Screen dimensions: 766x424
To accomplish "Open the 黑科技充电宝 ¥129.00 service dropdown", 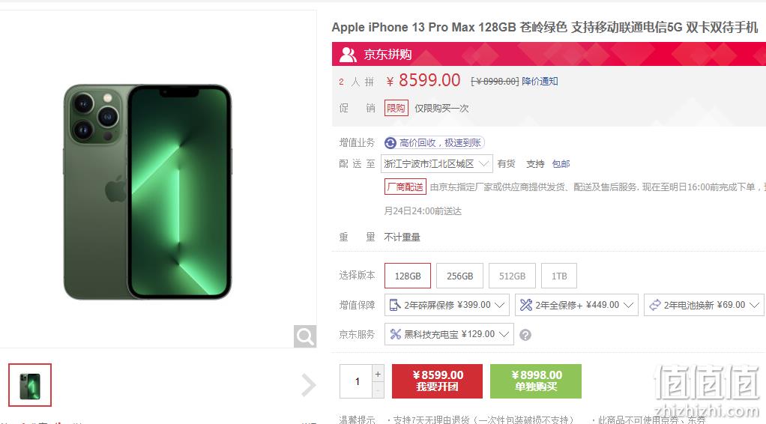I will tap(449, 334).
